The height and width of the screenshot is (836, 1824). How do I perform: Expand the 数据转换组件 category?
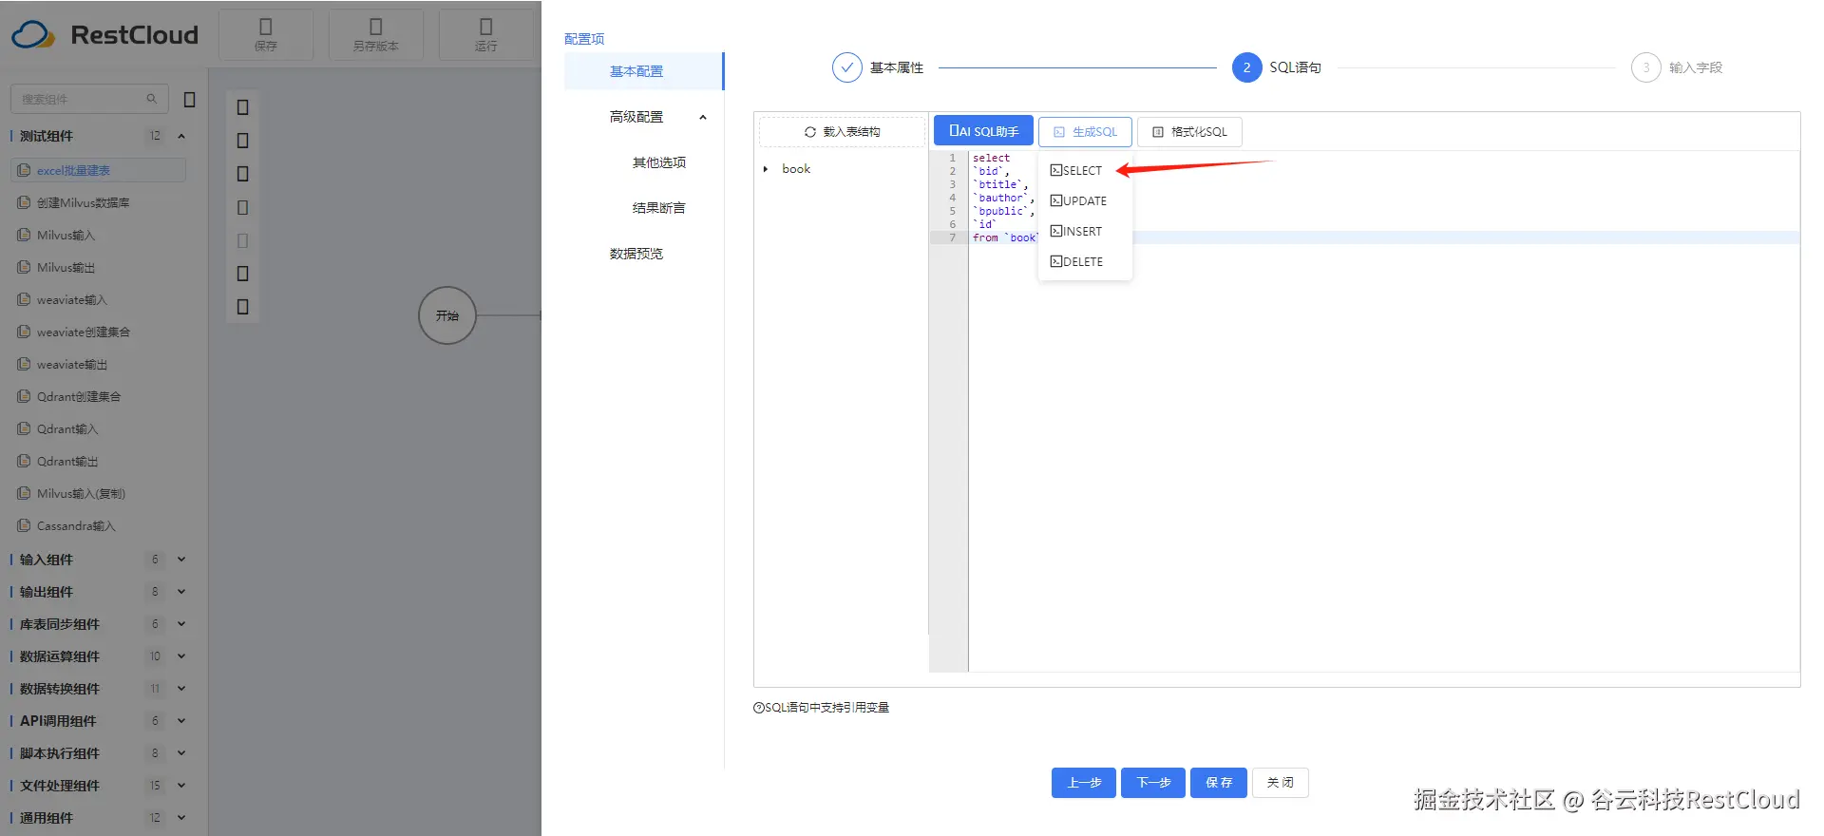pyautogui.click(x=181, y=689)
